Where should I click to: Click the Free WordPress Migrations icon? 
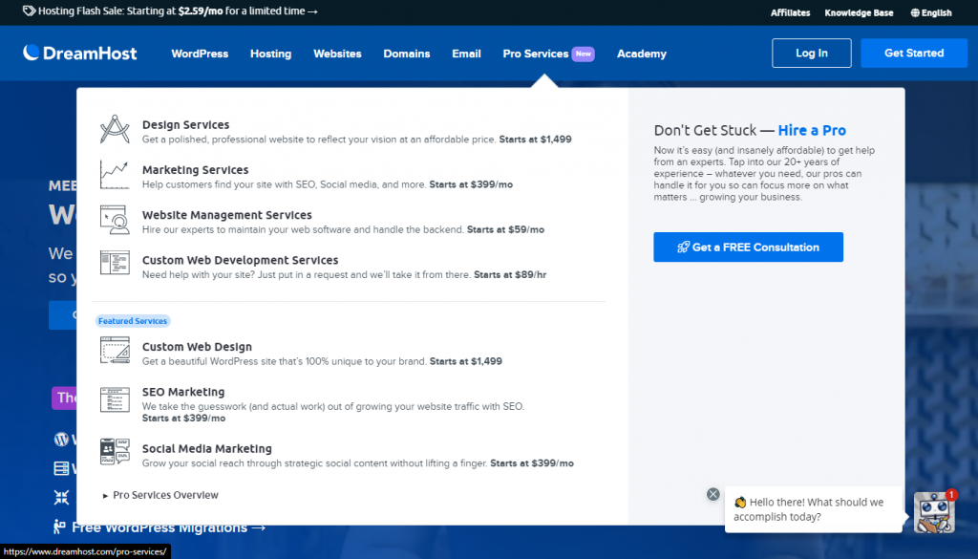[60, 527]
